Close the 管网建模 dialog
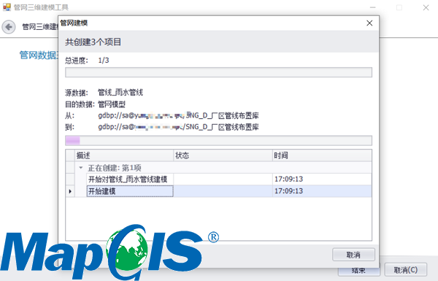Image resolution: width=438 pixels, height=281 pixels. [369, 23]
